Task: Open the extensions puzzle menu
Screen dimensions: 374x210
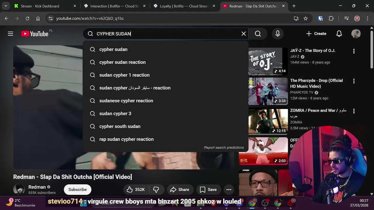Action: (x=331, y=18)
